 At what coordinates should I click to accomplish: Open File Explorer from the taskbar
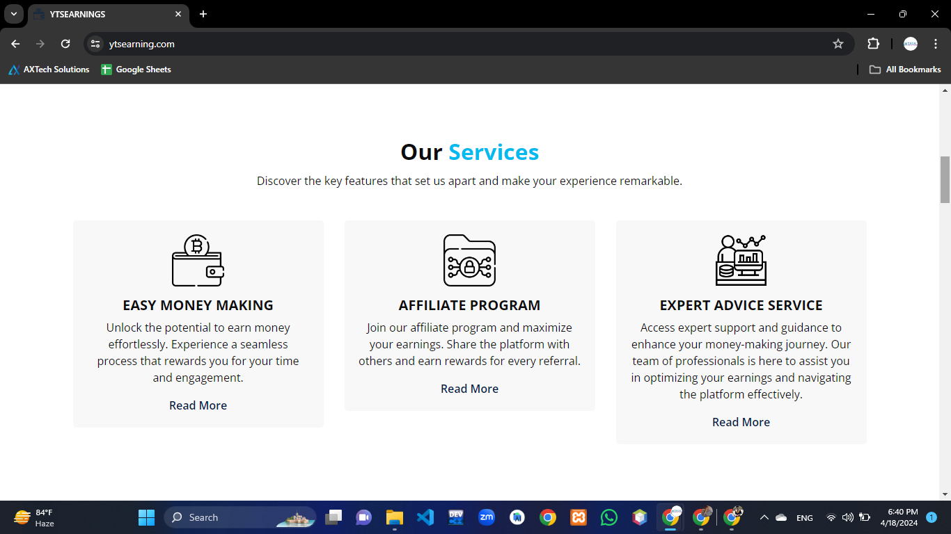click(x=395, y=517)
